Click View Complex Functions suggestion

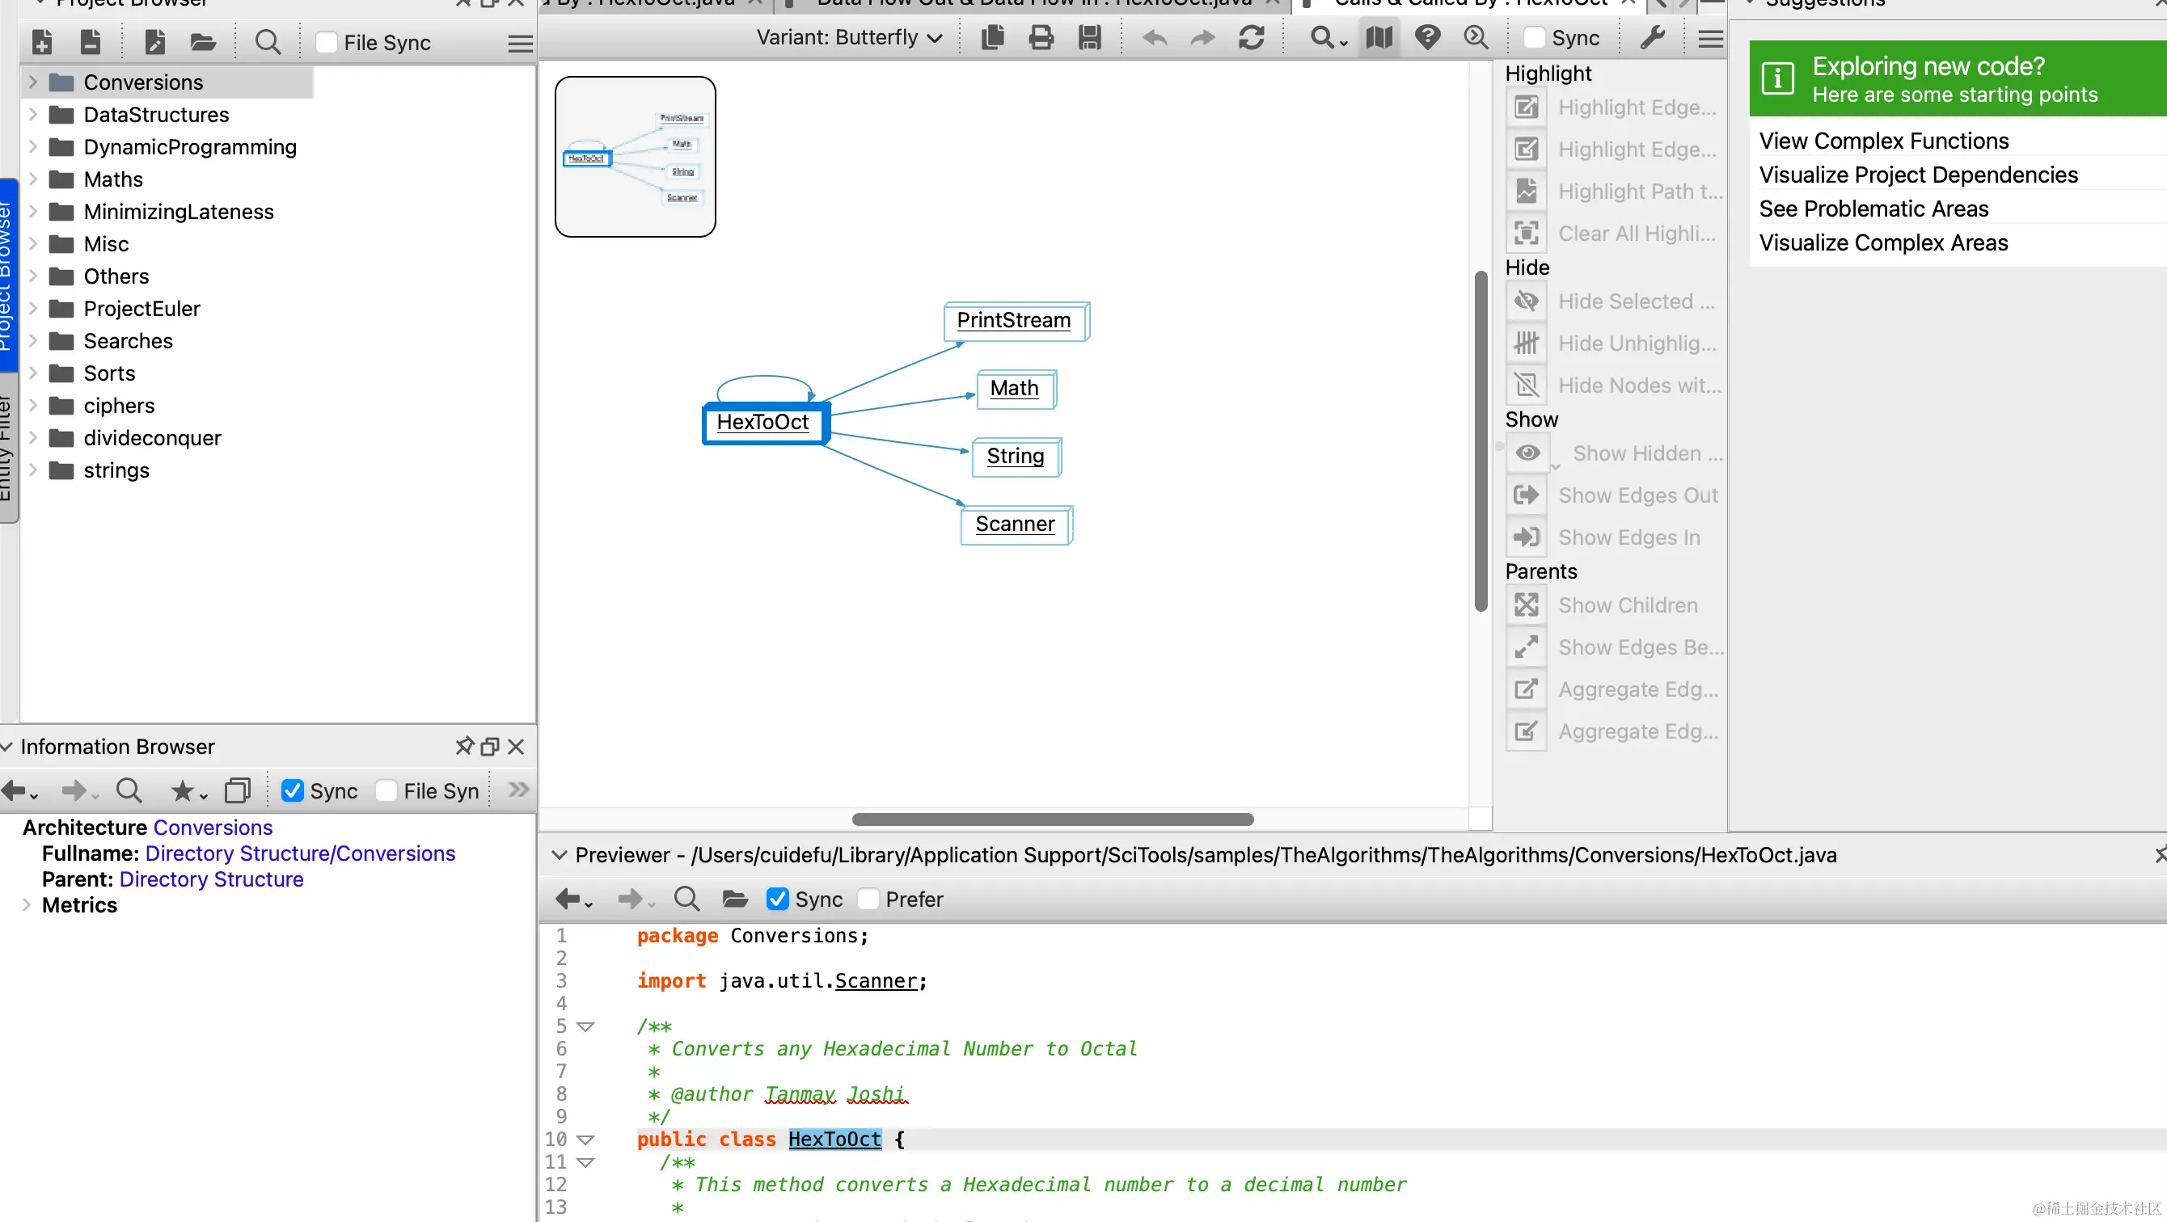pos(1883,141)
